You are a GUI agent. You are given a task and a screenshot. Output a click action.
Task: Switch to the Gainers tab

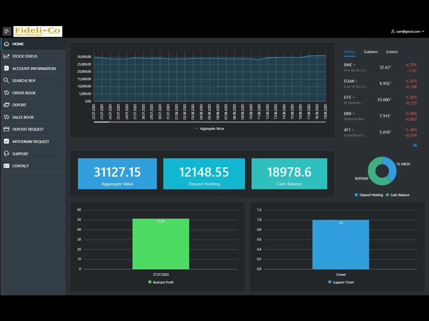pyautogui.click(x=371, y=52)
